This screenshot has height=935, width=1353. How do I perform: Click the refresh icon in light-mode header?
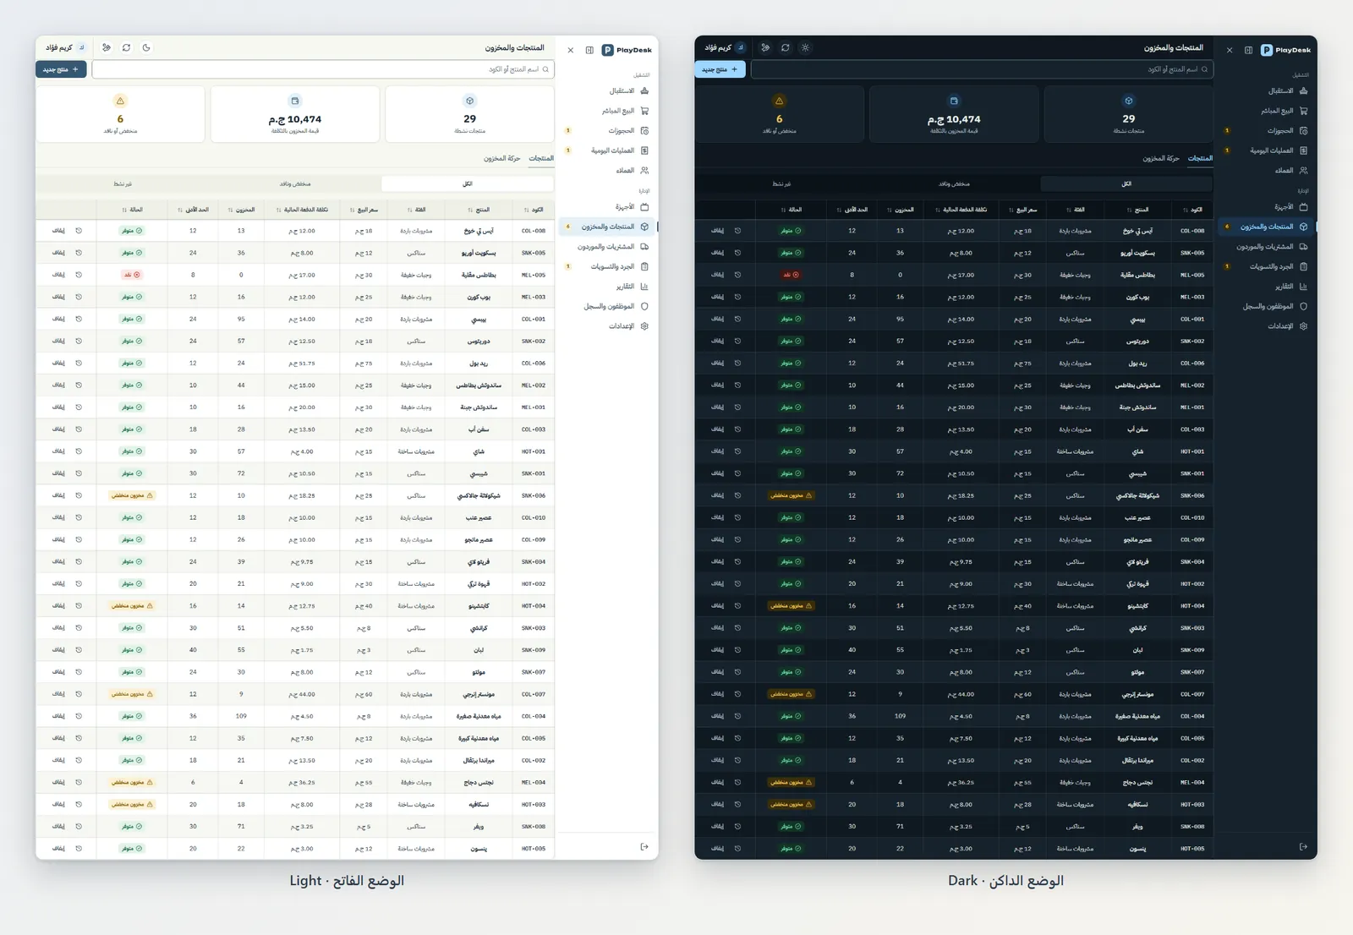pos(126,47)
